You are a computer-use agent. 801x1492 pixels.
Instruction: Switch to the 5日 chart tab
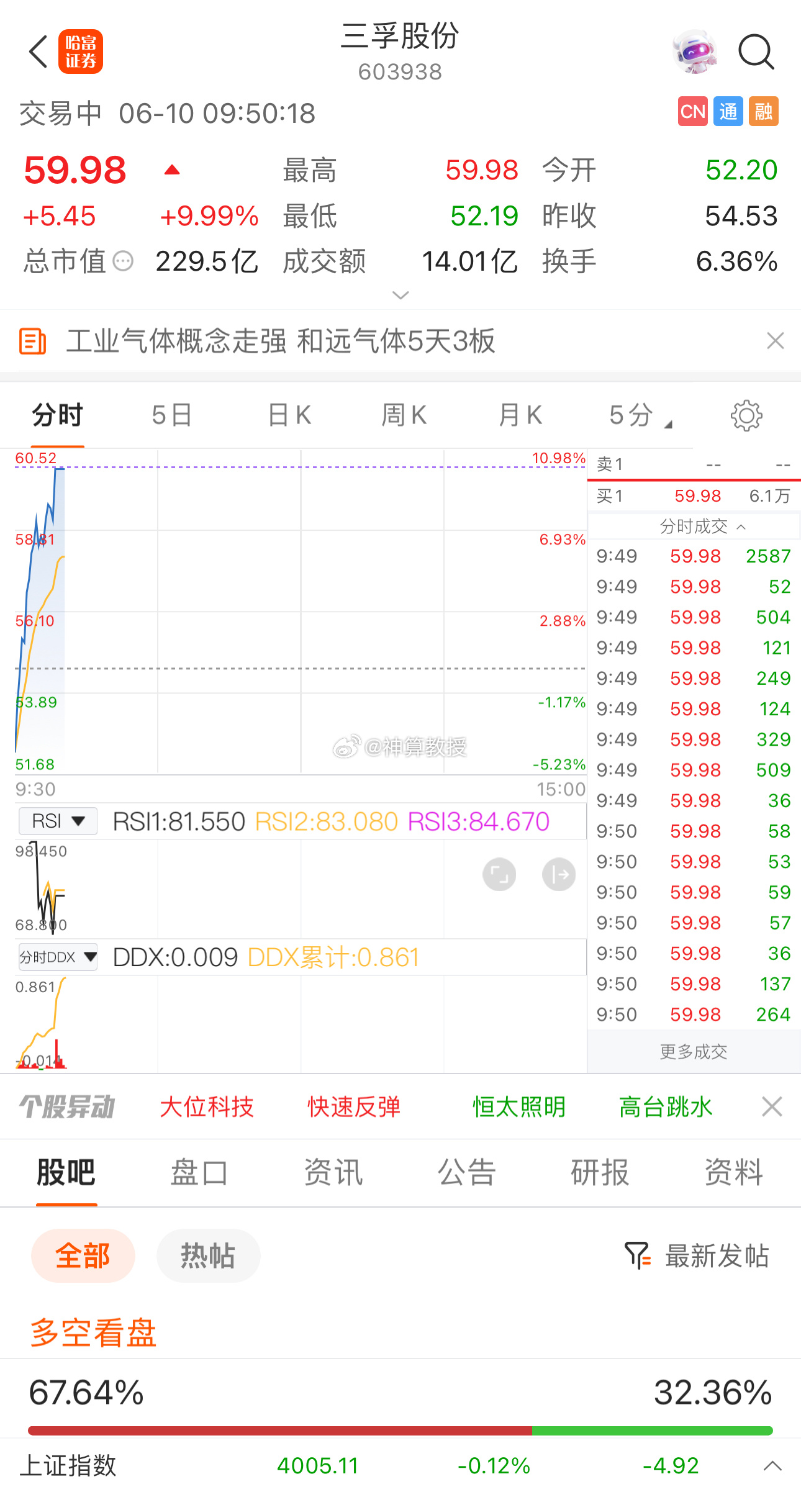pos(172,415)
